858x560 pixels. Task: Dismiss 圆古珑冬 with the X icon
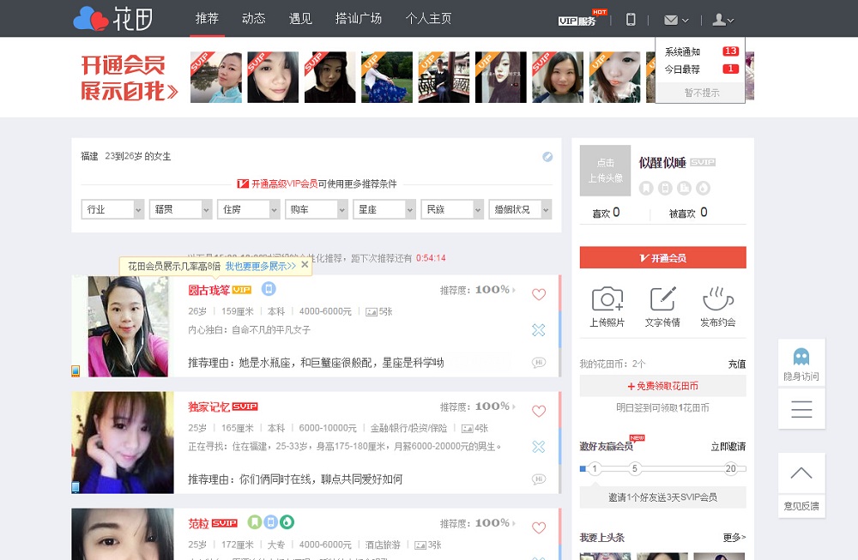(539, 330)
